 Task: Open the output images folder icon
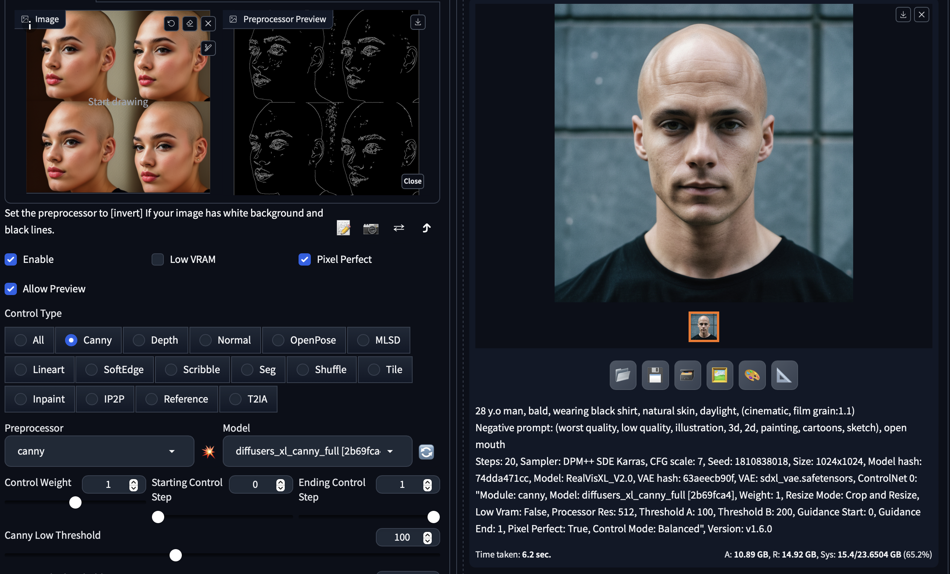pos(623,375)
